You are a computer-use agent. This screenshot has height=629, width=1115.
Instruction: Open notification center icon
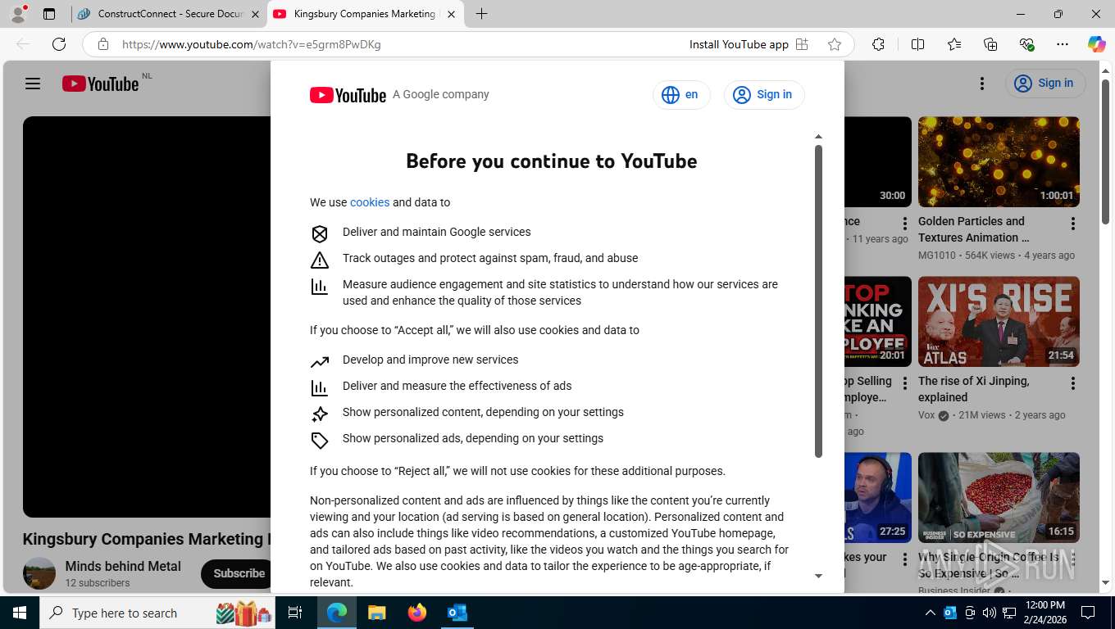(x=1088, y=613)
